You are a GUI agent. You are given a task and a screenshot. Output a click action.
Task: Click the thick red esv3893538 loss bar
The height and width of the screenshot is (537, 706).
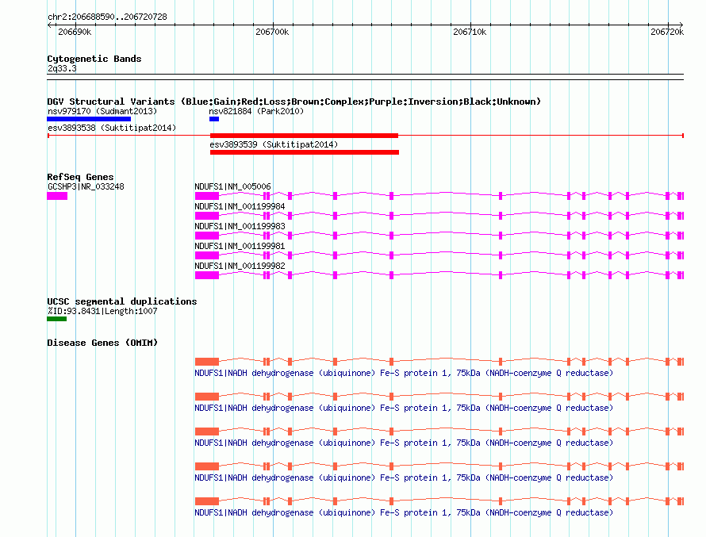(304, 136)
